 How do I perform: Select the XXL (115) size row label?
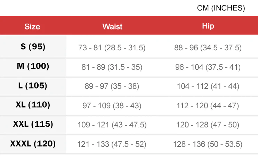[x=33, y=124]
